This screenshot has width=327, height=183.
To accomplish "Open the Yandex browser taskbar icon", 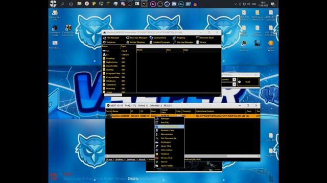I will (87, 4).
